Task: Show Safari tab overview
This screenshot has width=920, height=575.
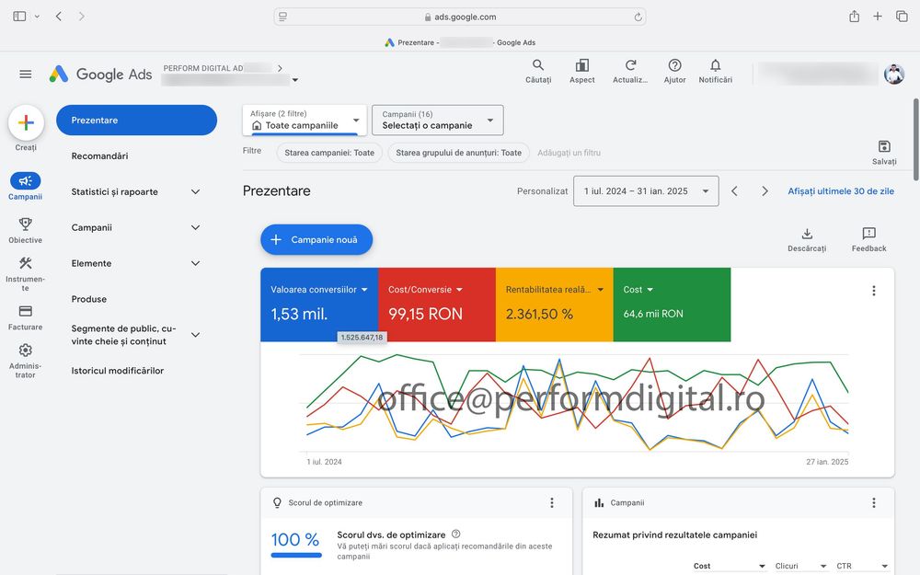Action: pyautogui.click(x=902, y=17)
